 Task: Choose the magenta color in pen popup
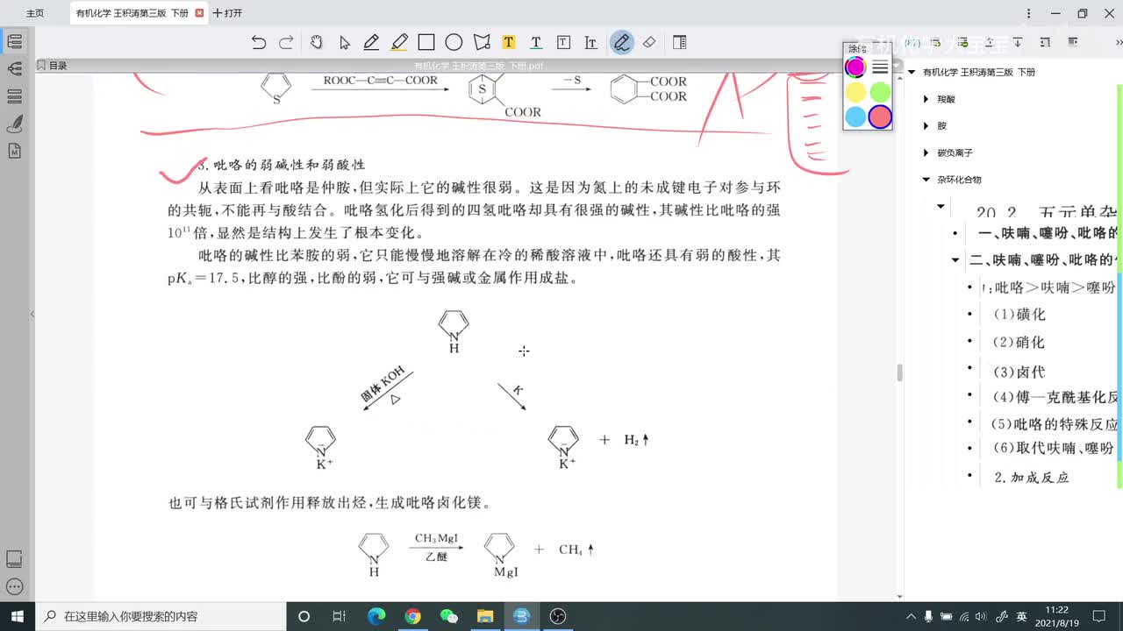pyautogui.click(x=855, y=67)
